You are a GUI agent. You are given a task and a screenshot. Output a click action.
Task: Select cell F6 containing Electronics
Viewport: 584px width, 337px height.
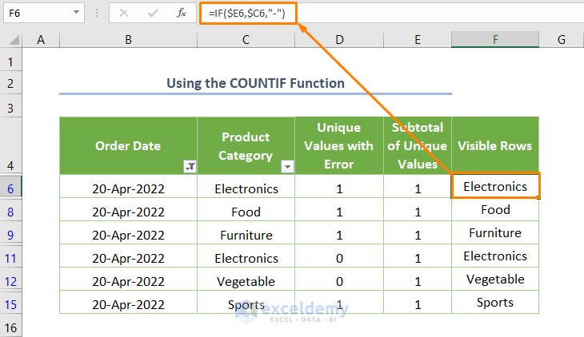(x=495, y=186)
